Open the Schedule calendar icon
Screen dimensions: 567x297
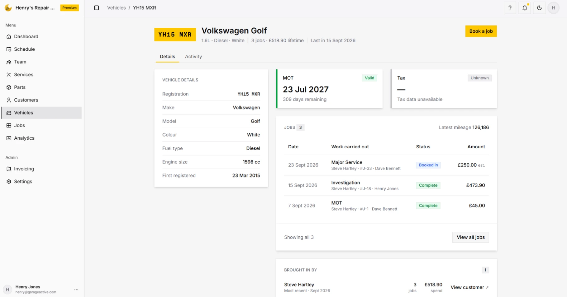[x=9, y=49]
